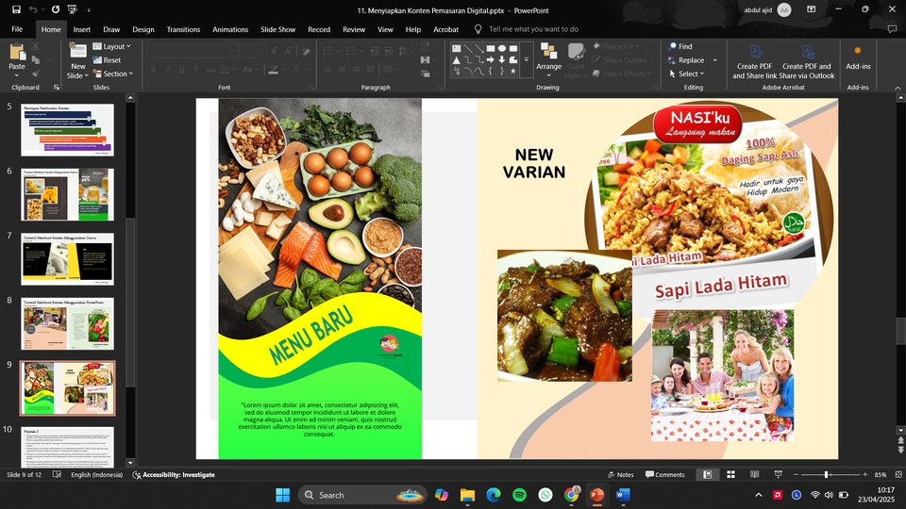Click the Redo icon in title bar

pos(56,9)
